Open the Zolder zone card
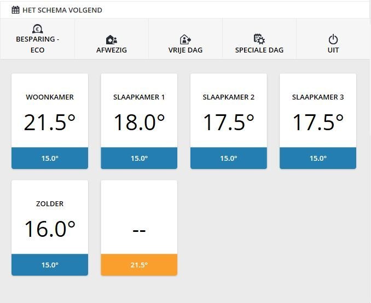The image size is (371, 303). [50, 222]
